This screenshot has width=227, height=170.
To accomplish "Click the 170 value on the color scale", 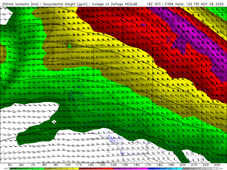I will [x=148, y=165].
